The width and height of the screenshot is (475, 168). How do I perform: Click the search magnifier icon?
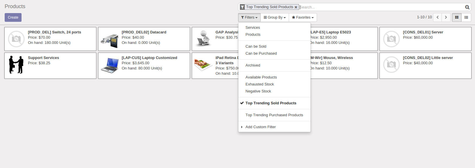(x=467, y=7)
